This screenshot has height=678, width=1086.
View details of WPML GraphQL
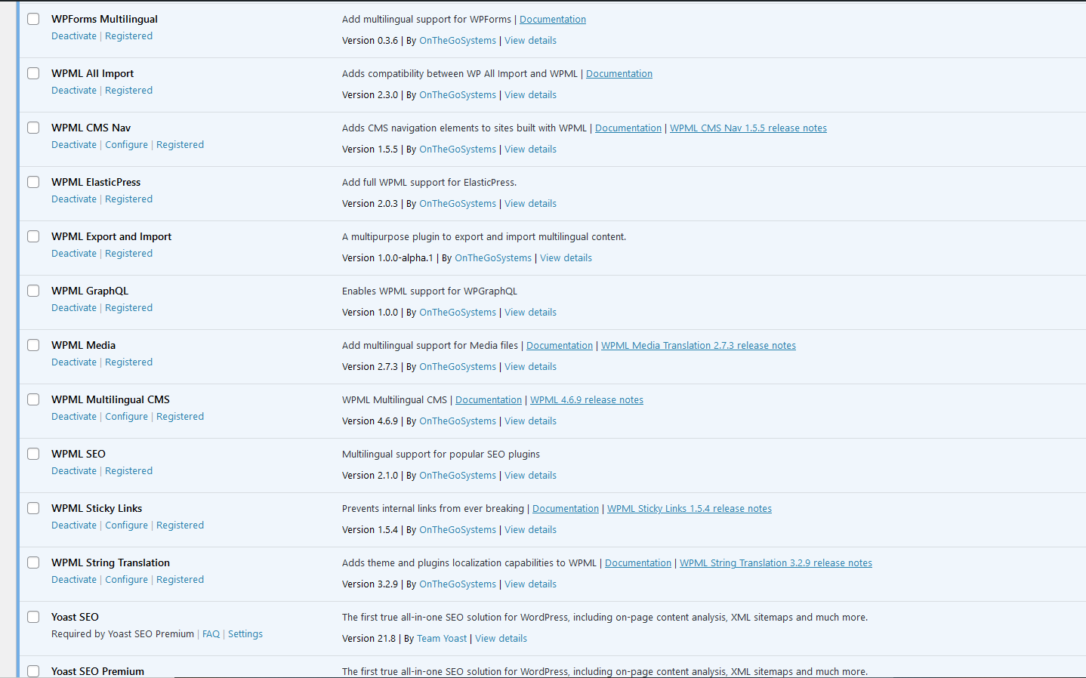[530, 313]
